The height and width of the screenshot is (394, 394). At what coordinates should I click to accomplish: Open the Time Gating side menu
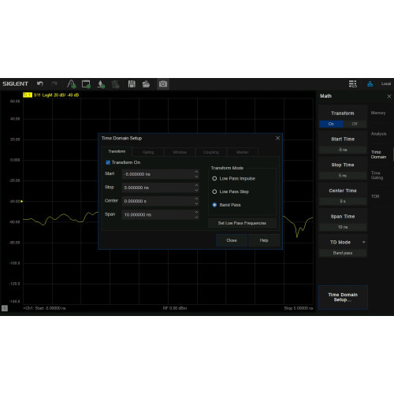pos(377,175)
